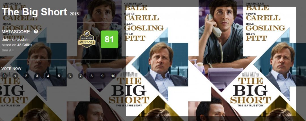Choose vote score 5
This screenshot has width=306, height=121.
pos(59,76)
